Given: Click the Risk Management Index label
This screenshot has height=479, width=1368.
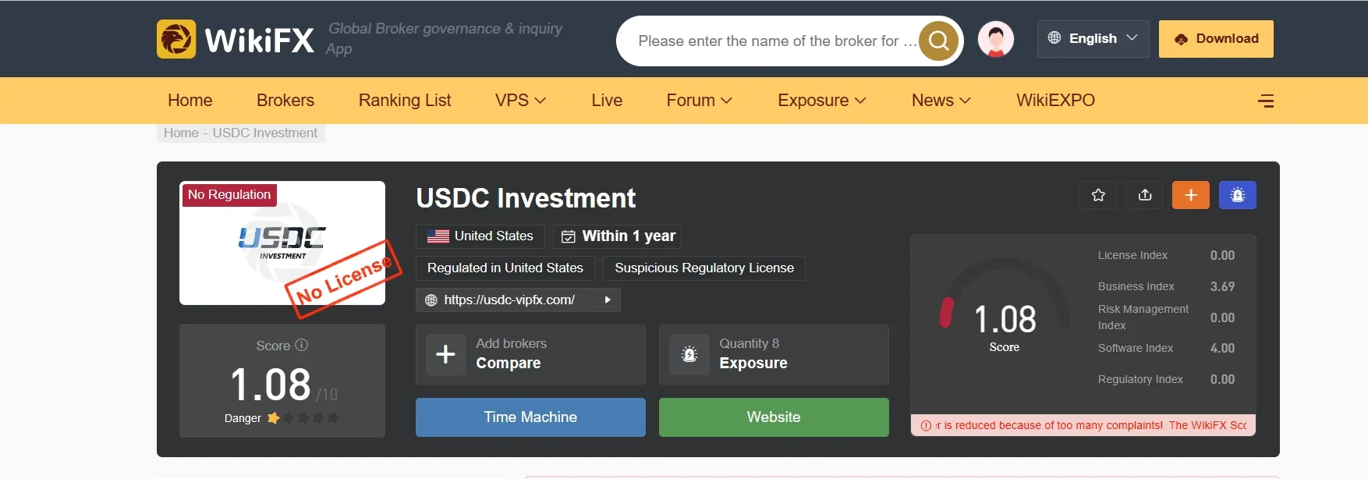Looking at the screenshot, I should [x=1143, y=318].
